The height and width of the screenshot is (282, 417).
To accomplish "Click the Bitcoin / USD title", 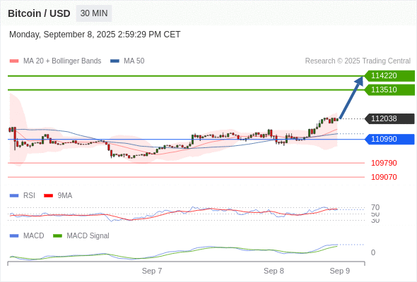I will (39, 13).
